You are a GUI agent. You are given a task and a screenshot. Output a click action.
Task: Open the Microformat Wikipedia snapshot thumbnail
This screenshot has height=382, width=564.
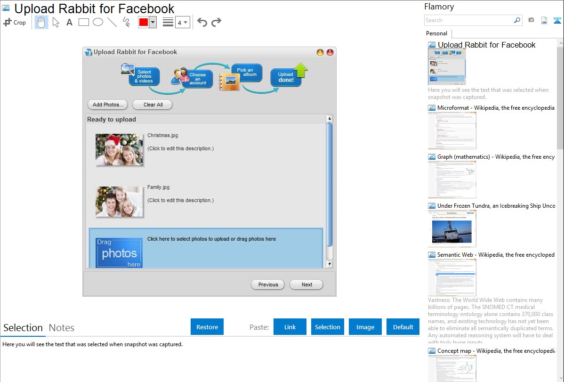pyautogui.click(x=452, y=130)
